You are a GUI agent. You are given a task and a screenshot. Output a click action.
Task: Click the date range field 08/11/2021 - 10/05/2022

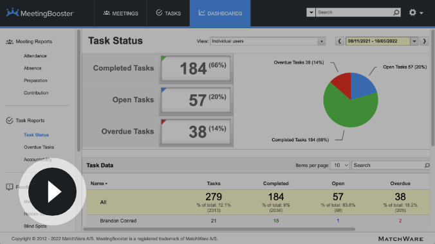(378, 41)
